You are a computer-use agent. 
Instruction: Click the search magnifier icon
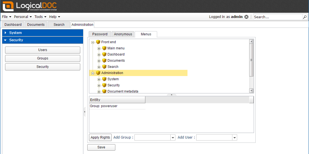pos(305,17)
